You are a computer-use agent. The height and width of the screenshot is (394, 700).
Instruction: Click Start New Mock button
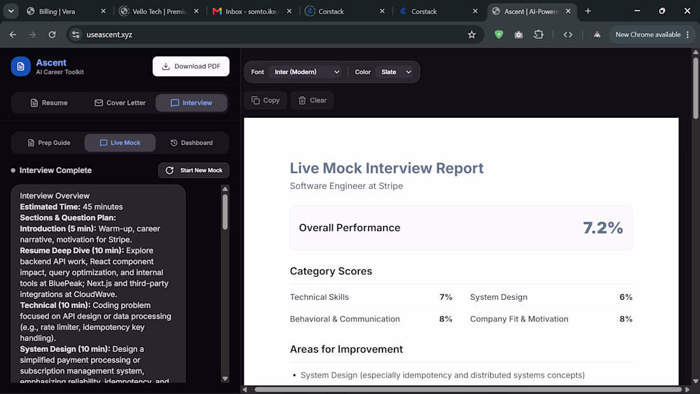[x=193, y=170]
